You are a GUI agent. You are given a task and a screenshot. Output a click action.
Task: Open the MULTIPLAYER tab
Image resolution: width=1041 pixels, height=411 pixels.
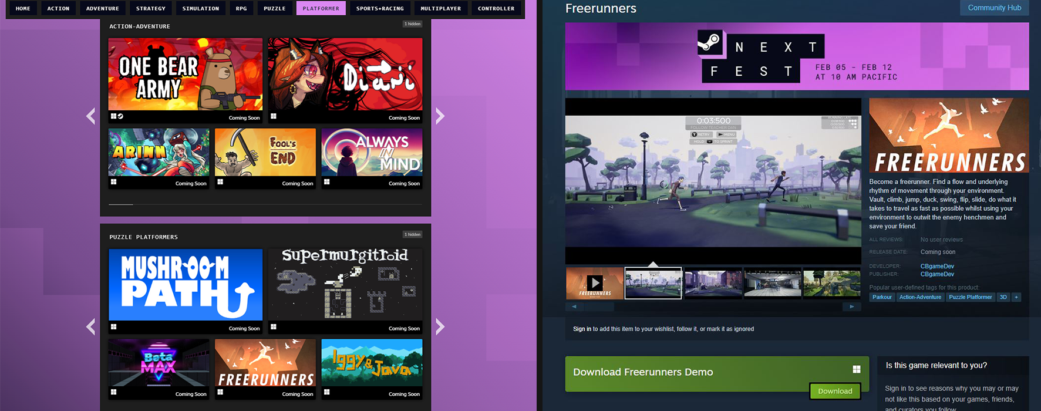click(441, 8)
